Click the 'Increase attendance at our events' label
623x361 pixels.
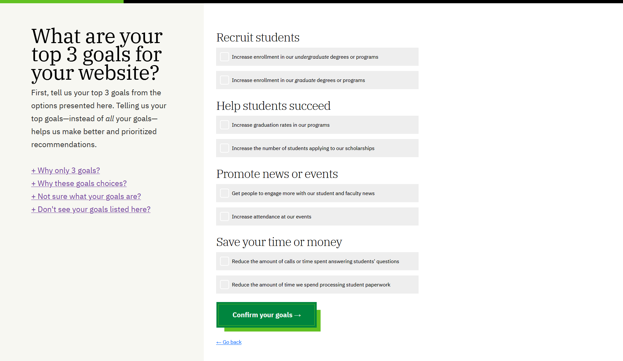point(271,216)
